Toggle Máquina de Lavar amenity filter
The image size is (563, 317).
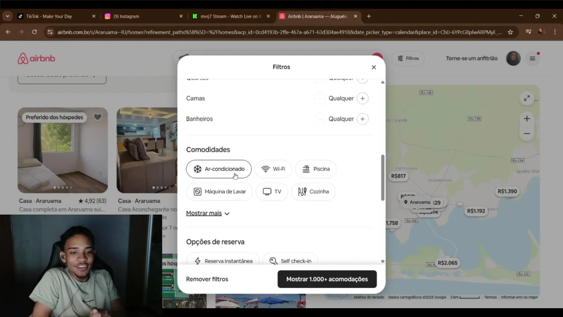[219, 192]
